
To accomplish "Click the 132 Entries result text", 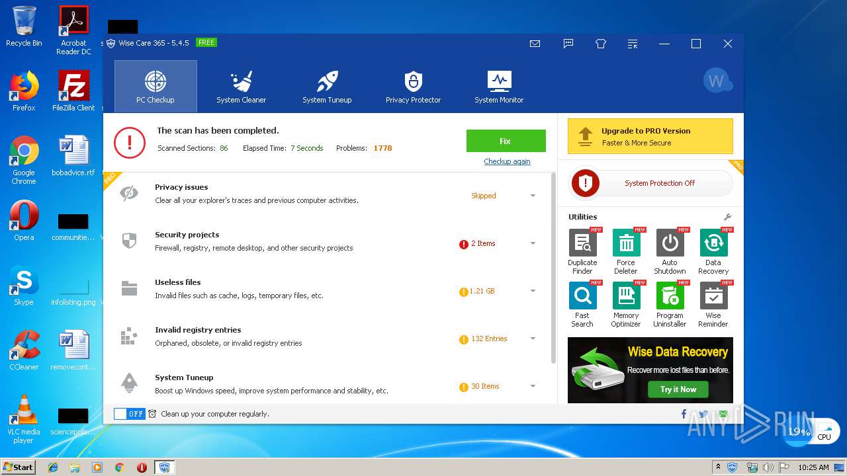I will (489, 338).
